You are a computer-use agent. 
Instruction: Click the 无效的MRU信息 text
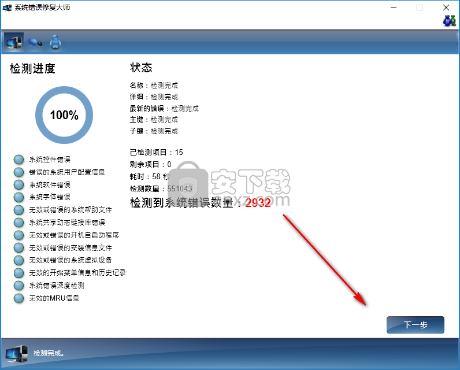tap(54, 298)
